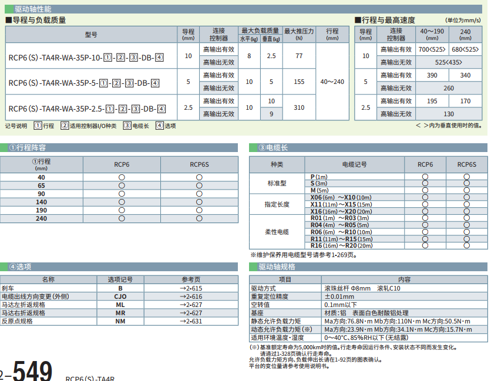Click the 动态允许负载力矩(※) row label

point(281,329)
